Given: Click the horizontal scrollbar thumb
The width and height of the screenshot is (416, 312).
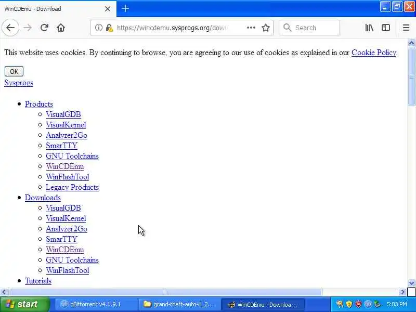Looking at the screenshot, I should [x=165, y=292].
